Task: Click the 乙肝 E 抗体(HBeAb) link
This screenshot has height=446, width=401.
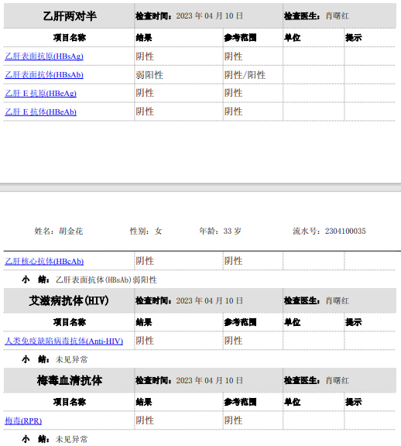Action: [x=41, y=111]
